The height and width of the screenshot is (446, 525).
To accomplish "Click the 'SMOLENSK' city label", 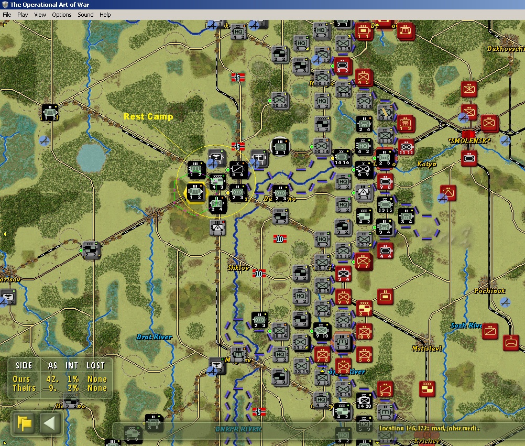I will click(469, 140).
